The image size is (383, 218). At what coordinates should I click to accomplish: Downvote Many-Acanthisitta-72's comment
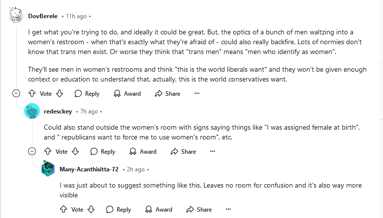point(91,209)
